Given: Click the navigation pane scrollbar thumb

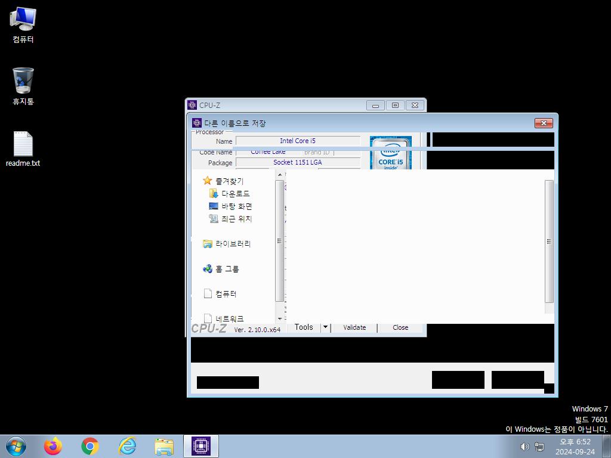Looking at the screenshot, I should (279, 241).
